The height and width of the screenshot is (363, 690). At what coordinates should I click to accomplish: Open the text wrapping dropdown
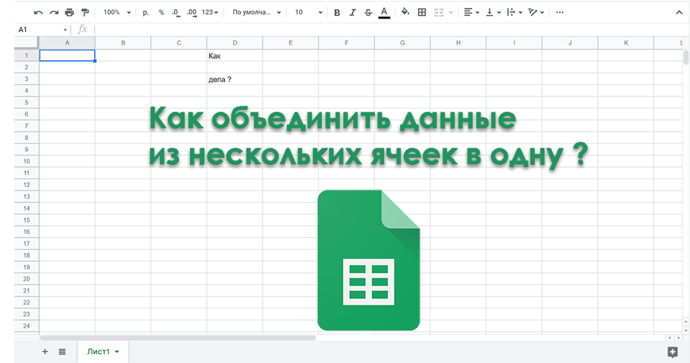[515, 12]
